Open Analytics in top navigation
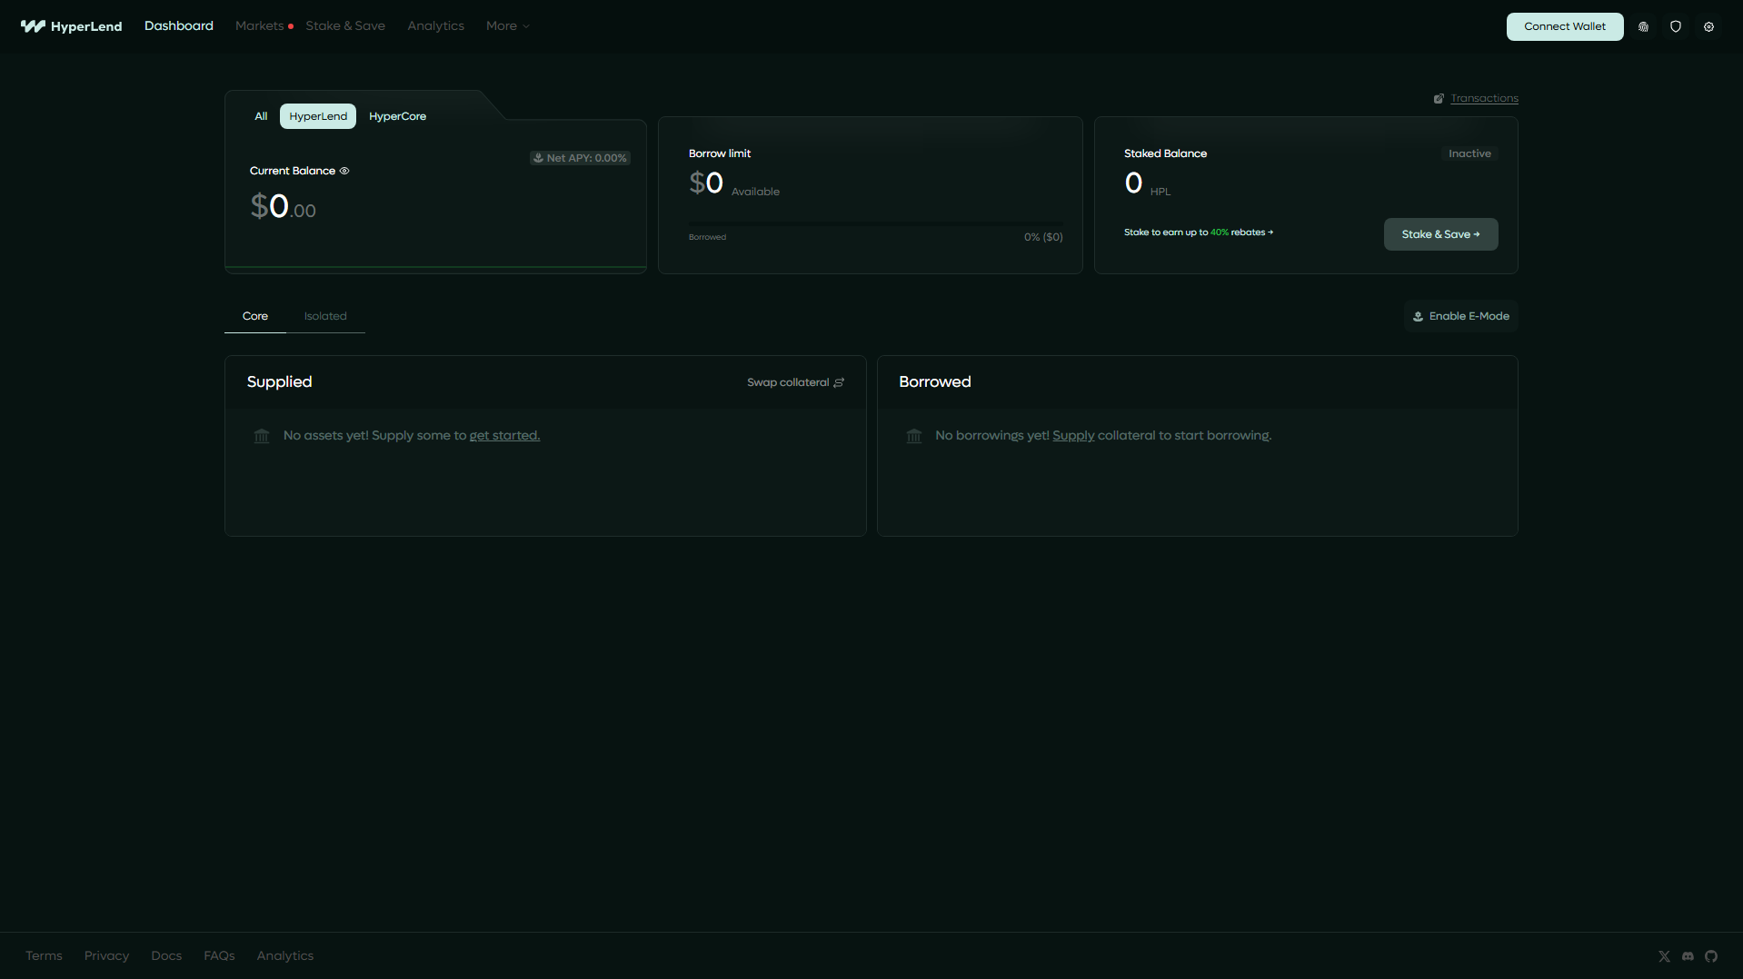 435,25
